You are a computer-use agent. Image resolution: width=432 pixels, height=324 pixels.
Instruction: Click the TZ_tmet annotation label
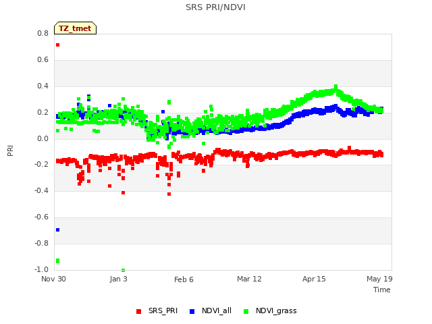tap(75, 28)
